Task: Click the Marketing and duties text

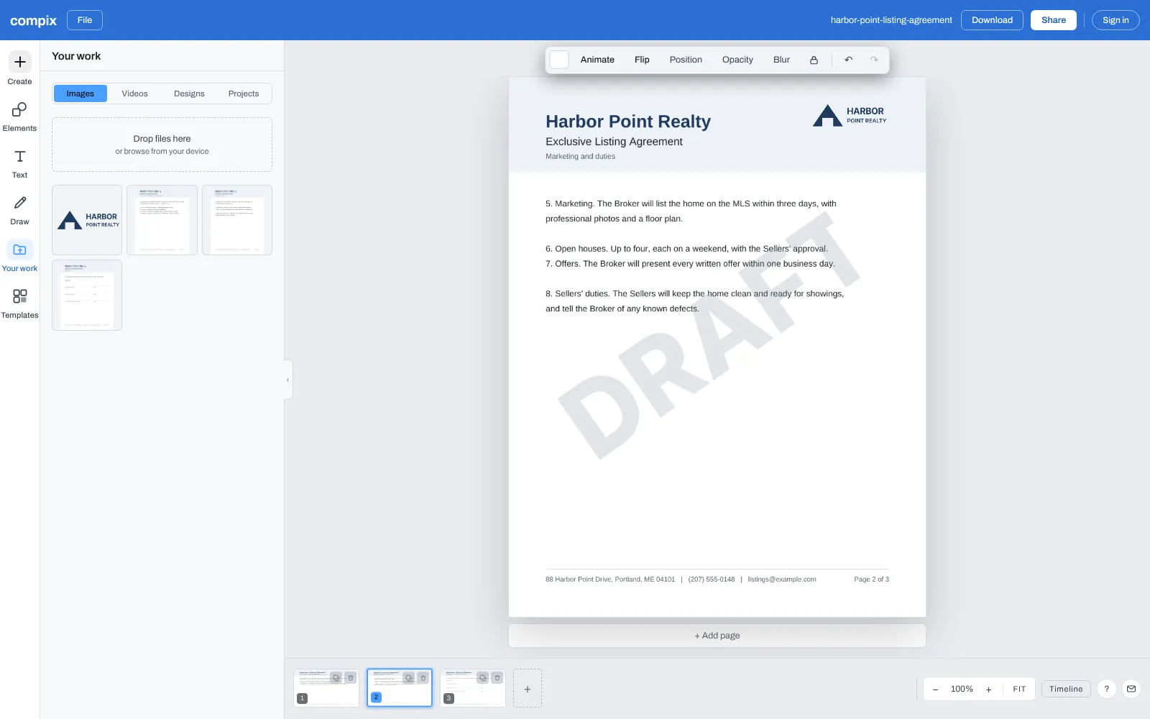Action: [x=580, y=156]
